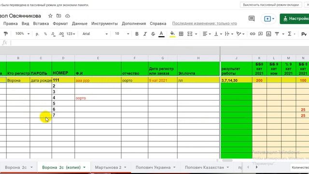
Task: Select the Ворона cell
Action: (x=18, y=80)
